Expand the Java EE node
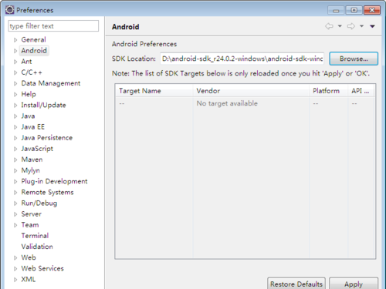386x289 pixels. 15,127
